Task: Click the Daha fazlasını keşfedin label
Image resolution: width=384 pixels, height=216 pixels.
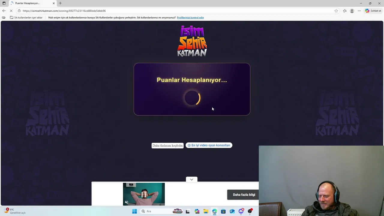Action: point(167,145)
